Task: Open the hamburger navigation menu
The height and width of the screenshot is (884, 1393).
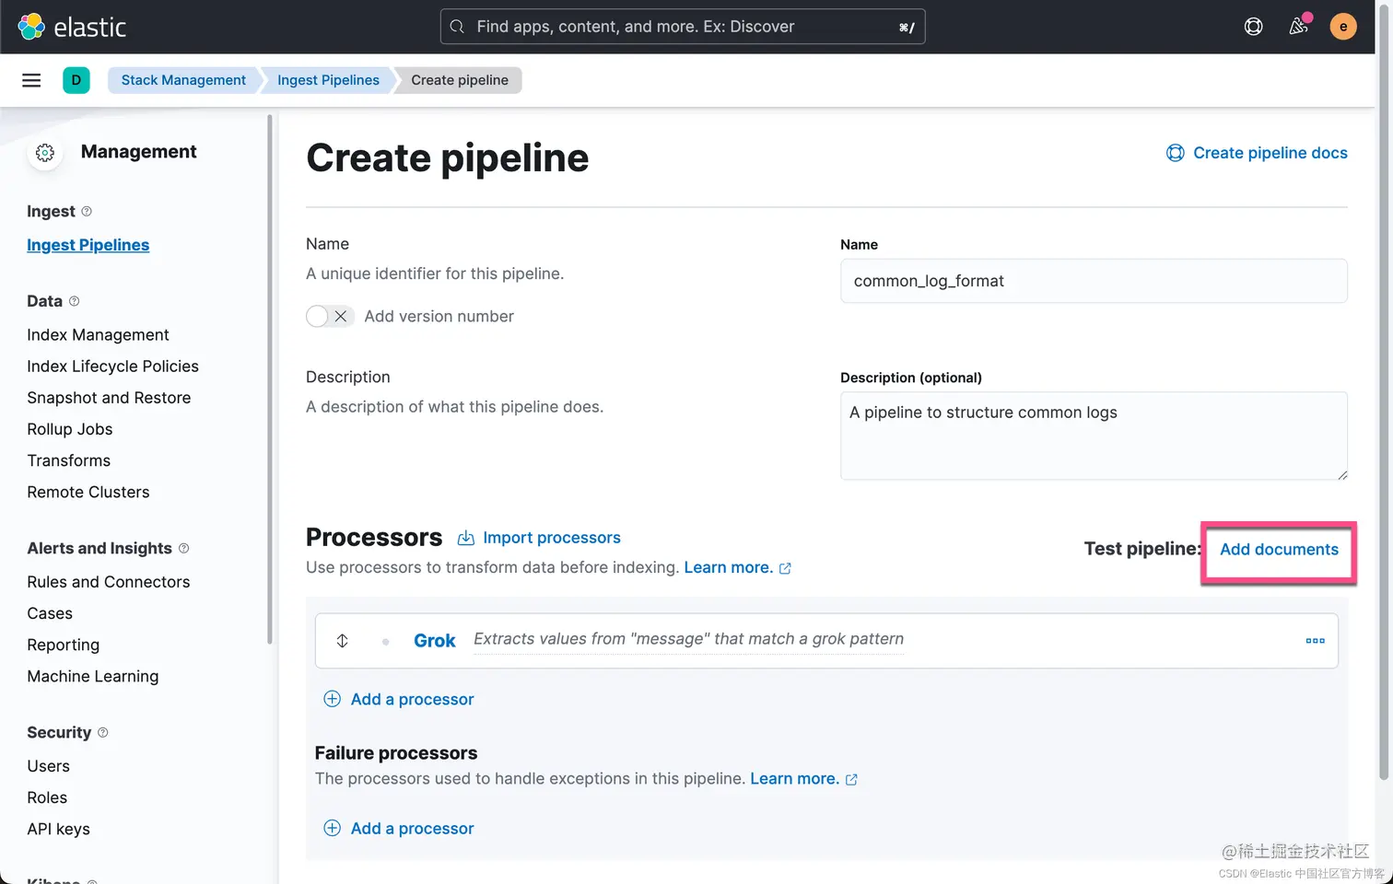Action: [31, 80]
